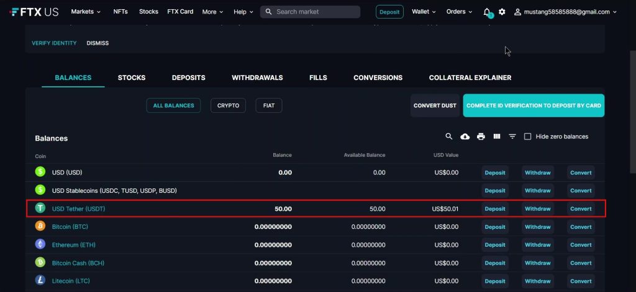Click the USD Stablecoins coin icon

tap(40, 190)
